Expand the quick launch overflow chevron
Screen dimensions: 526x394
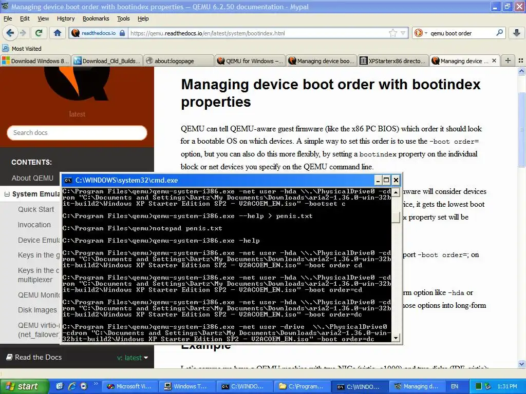click(96, 384)
